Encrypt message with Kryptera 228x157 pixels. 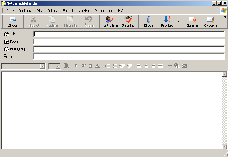pyautogui.click(x=210, y=21)
